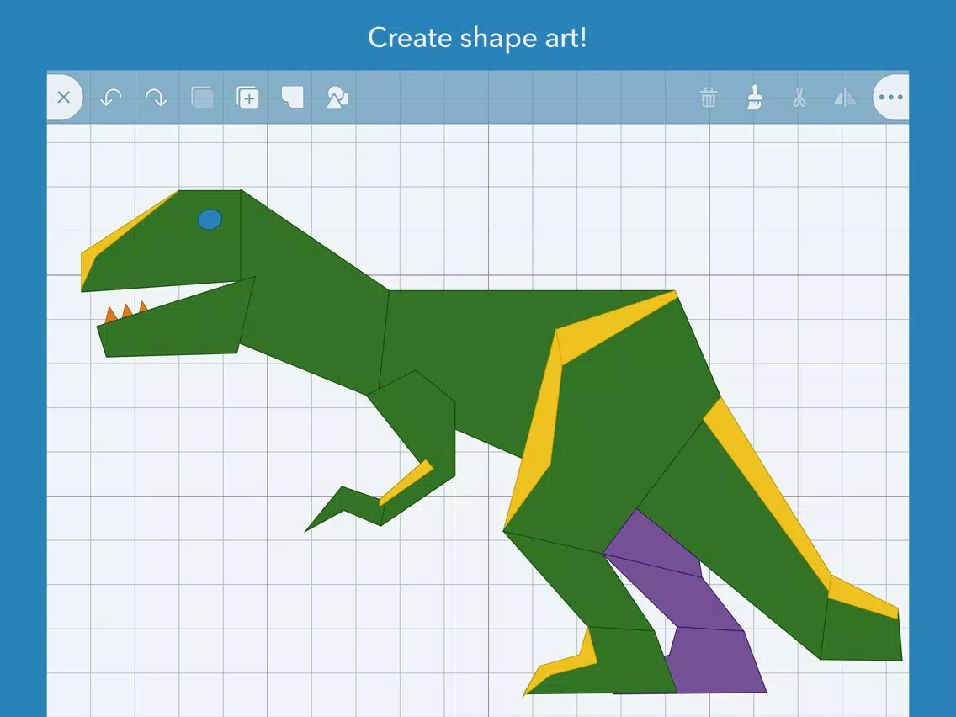
Task: Select the yellow claw on the arm
Action: click(406, 483)
